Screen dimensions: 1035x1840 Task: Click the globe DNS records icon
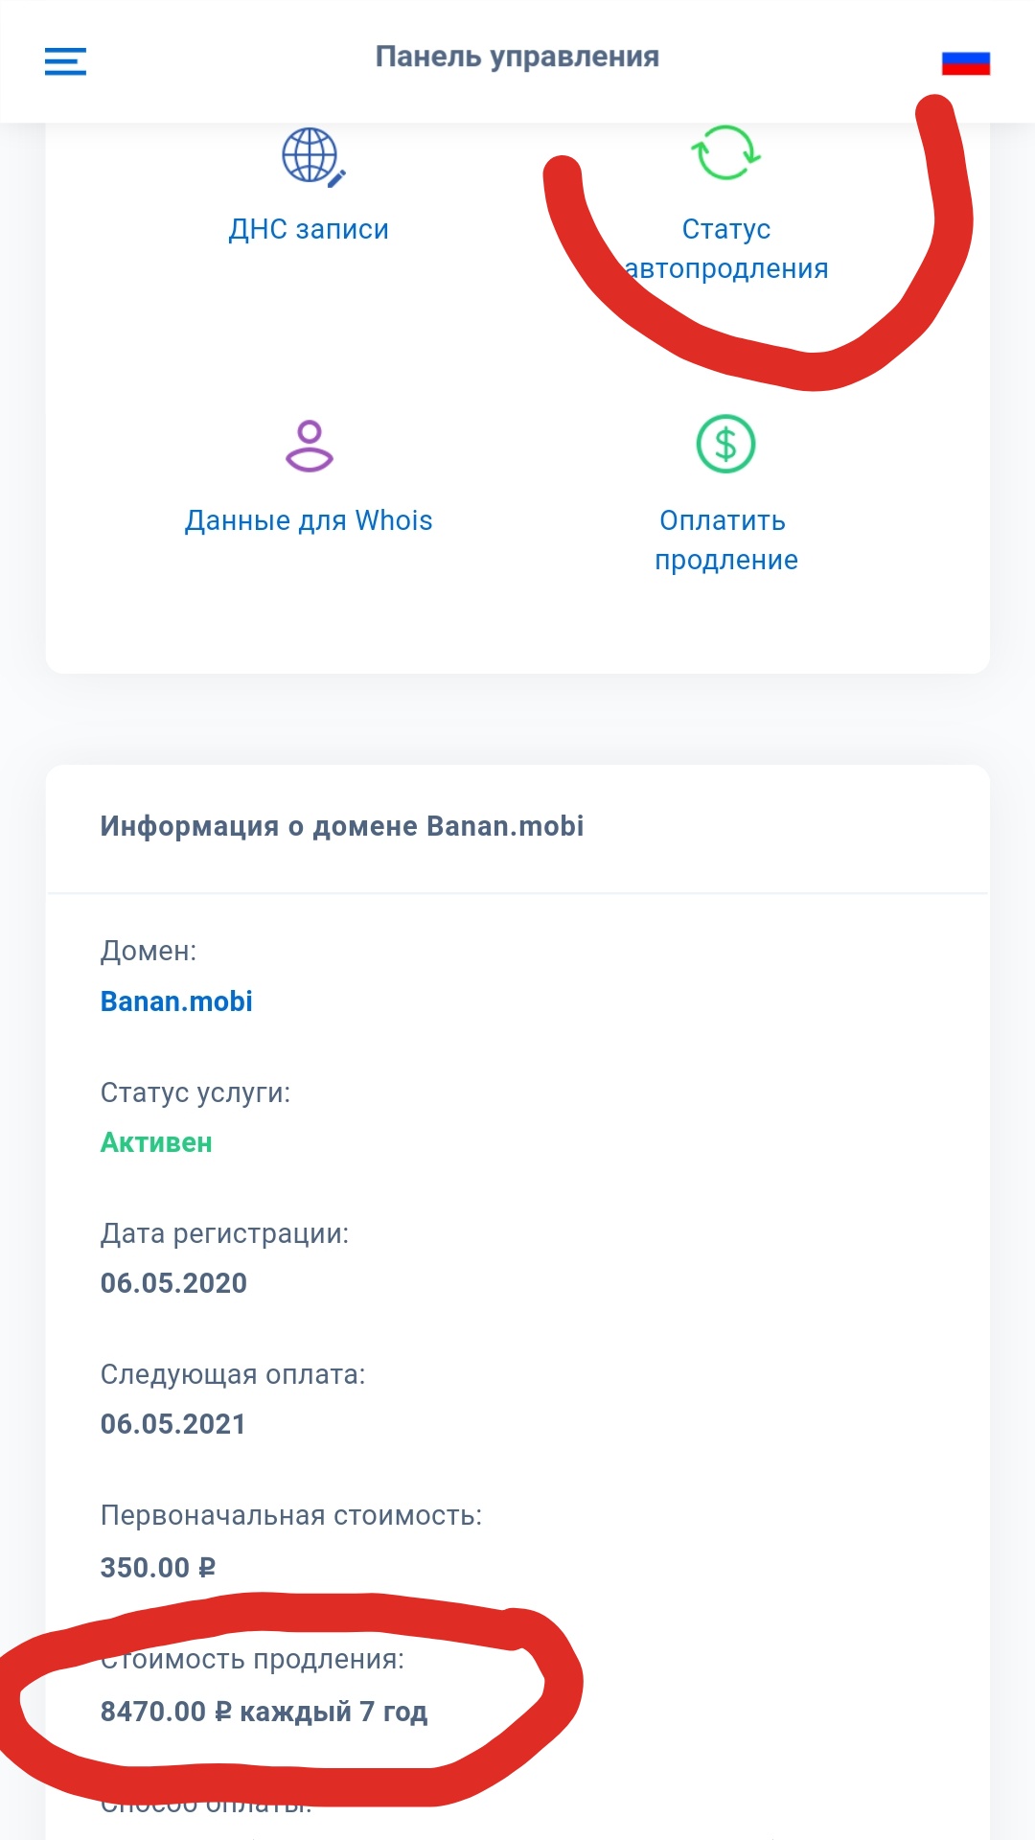click(311, 156)
